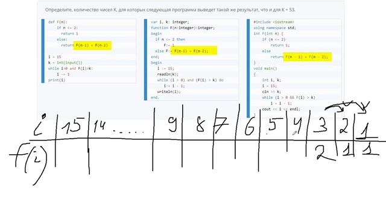Click "while (i > 0) and (F(i) > k) do"
386x217 pixels.
(x=191, y=80)
